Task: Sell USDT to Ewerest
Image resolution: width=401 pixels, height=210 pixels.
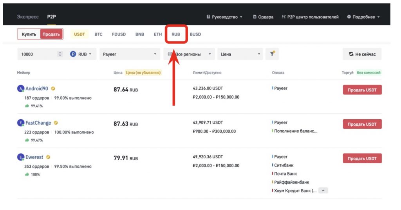Action: [362, 158]
